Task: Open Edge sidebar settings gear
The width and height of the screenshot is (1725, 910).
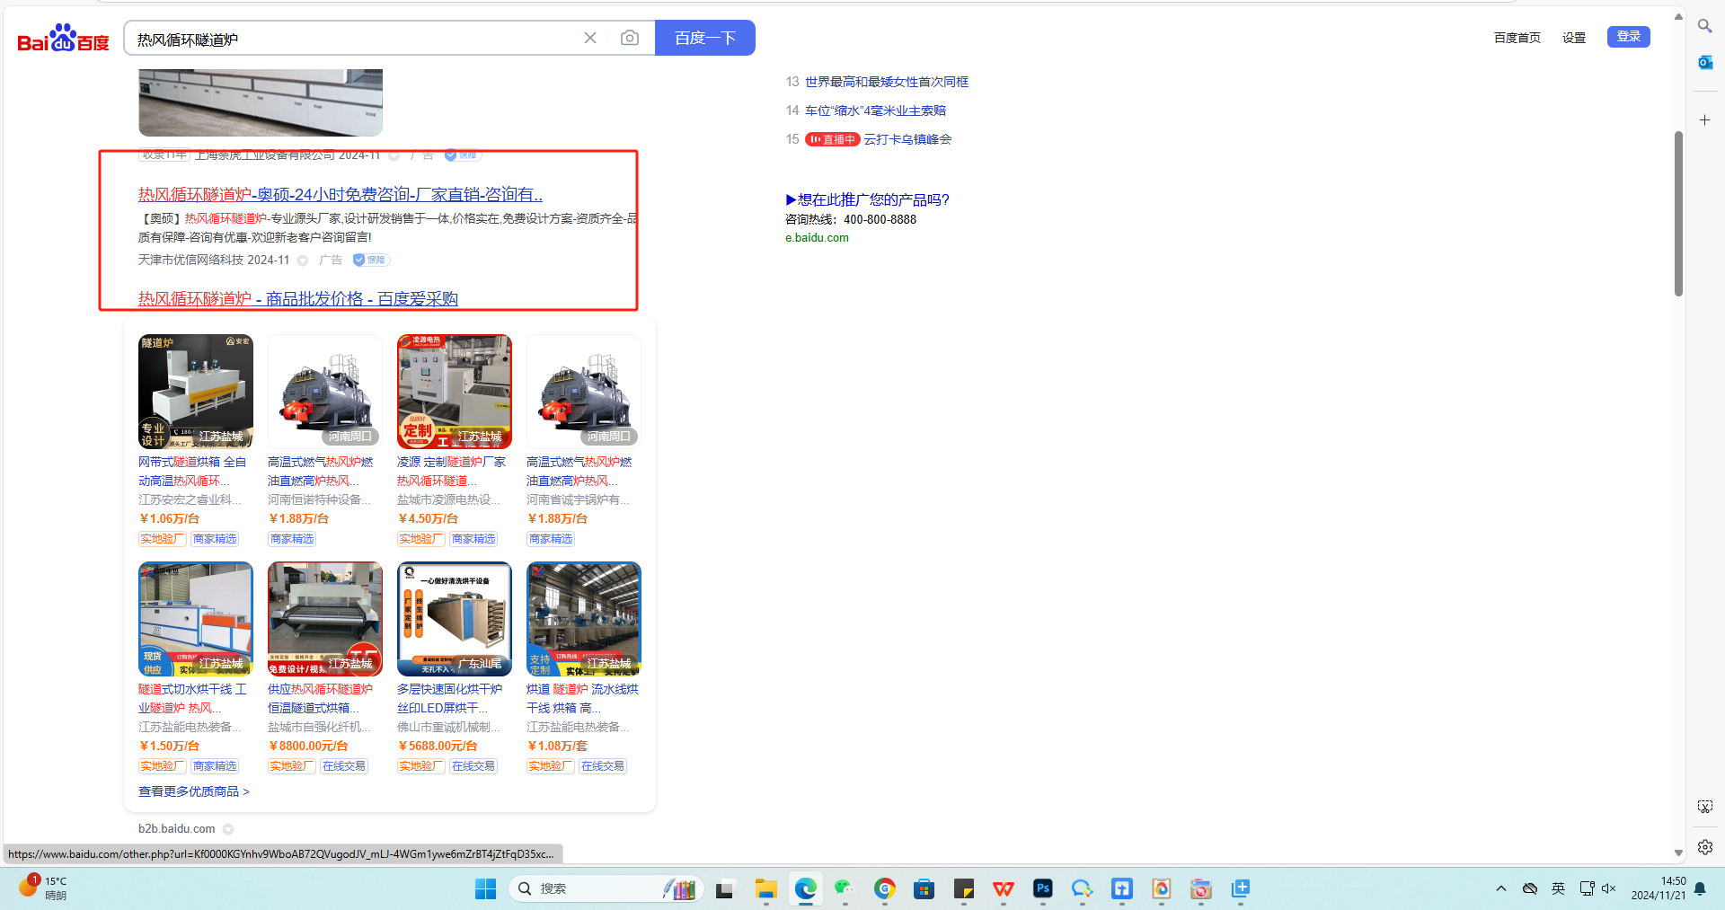Action: pos(1704,847)
